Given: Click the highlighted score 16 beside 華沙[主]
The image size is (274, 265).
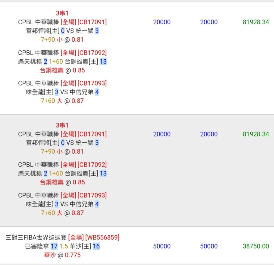Looking at the screenshot, I should click(96, 246).
